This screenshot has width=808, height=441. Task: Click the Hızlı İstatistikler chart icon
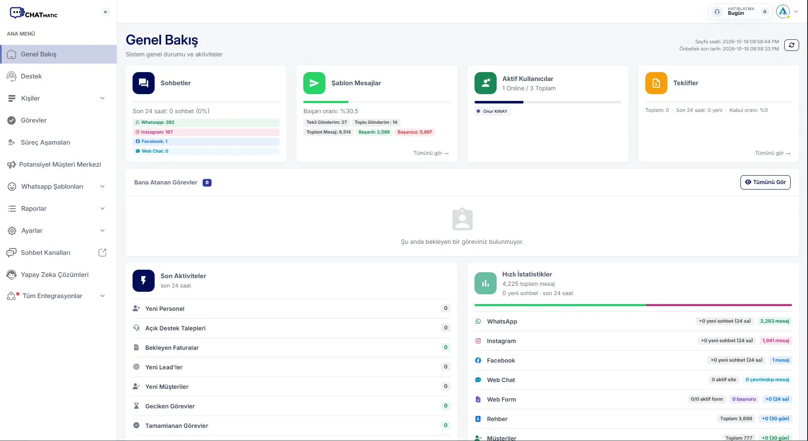486,283
